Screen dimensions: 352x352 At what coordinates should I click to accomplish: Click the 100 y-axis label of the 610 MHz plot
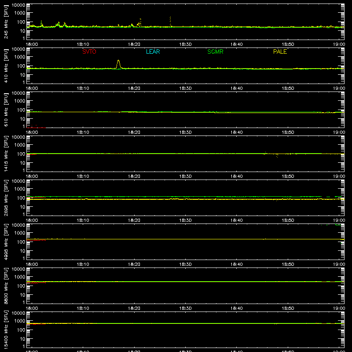click(21, 110)
